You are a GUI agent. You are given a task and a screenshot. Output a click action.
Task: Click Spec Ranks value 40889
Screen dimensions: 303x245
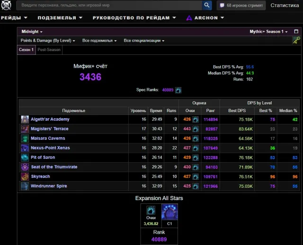168,90
